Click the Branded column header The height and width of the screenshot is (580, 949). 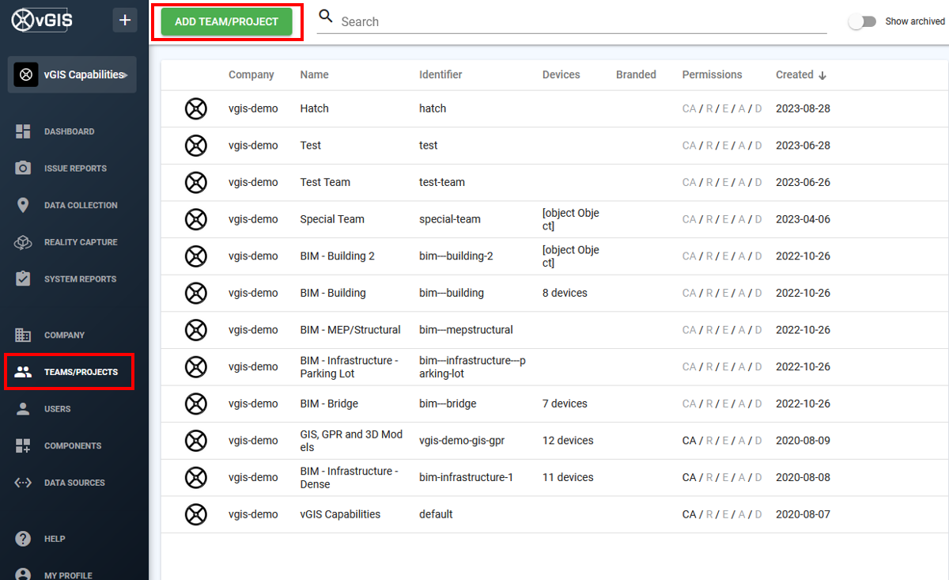636,74
